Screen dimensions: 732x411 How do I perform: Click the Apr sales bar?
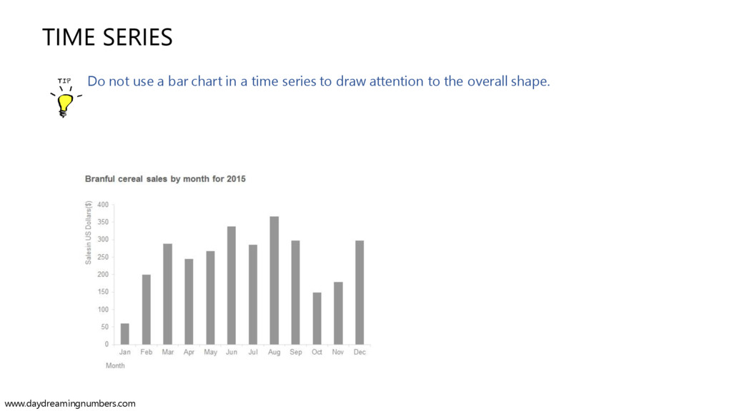tap(189, 302)
